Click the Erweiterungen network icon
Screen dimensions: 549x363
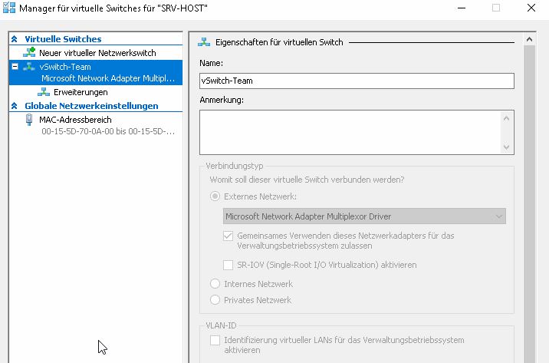tap(44, 92)
